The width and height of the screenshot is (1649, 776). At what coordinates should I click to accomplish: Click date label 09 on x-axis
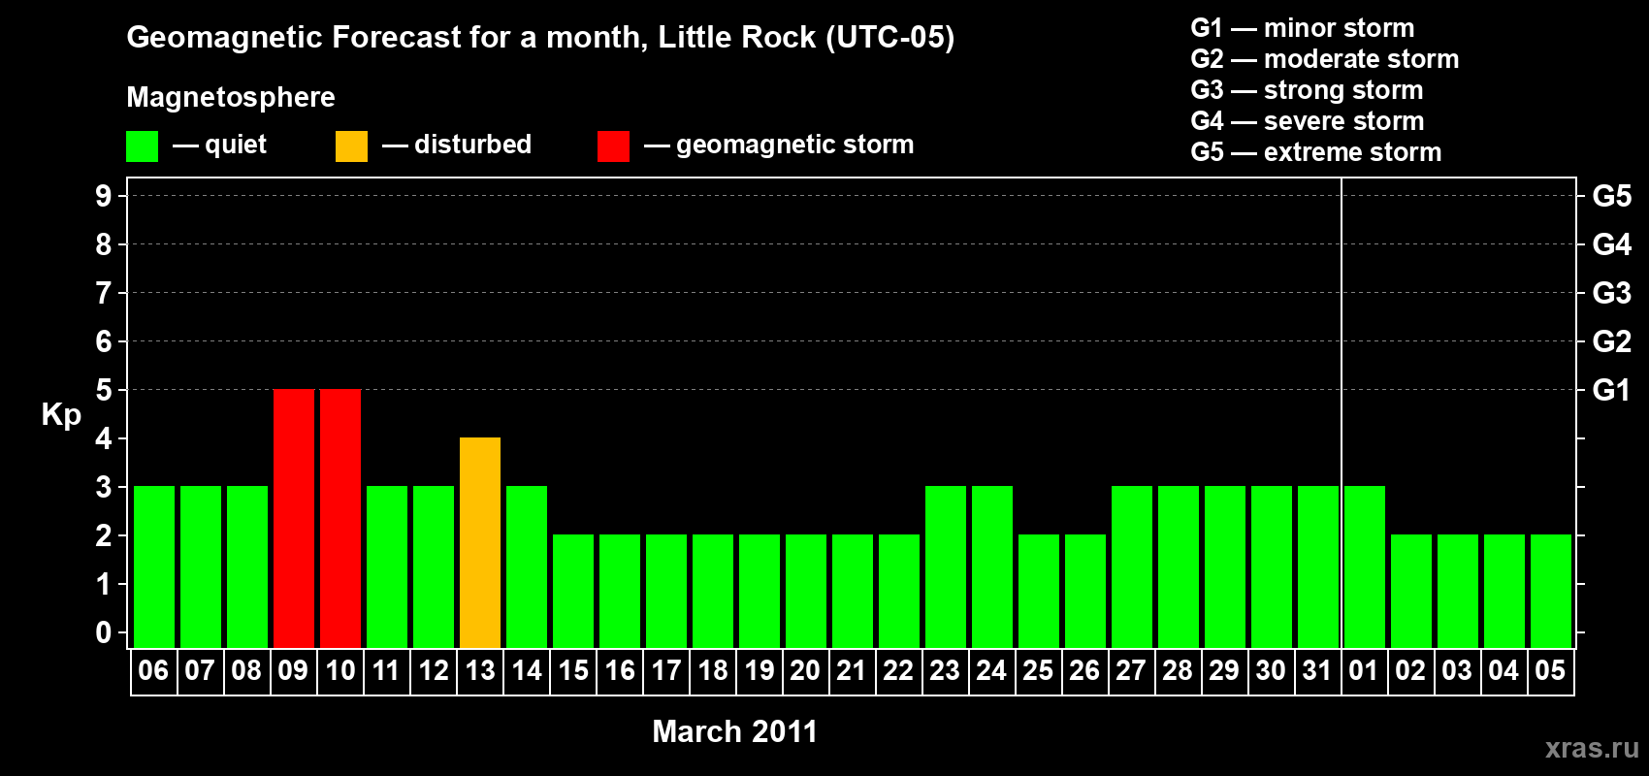point(293,670)
